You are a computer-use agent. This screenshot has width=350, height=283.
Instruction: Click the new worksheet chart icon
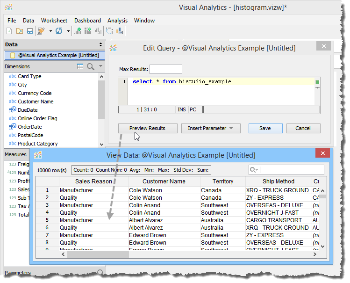click(78, 31)
